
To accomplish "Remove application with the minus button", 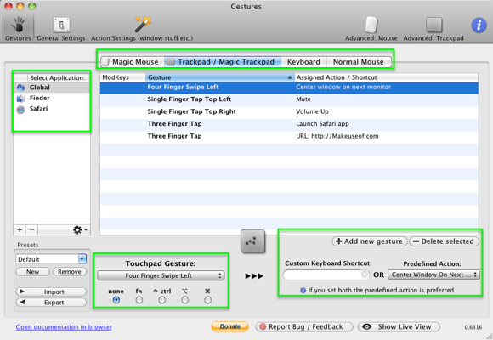I will point(31,229).
